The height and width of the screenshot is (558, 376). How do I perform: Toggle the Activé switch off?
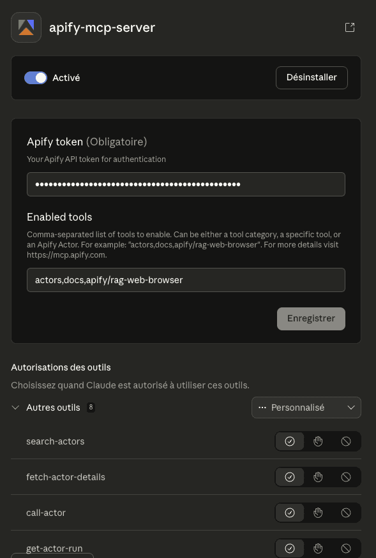coord(36,78)
